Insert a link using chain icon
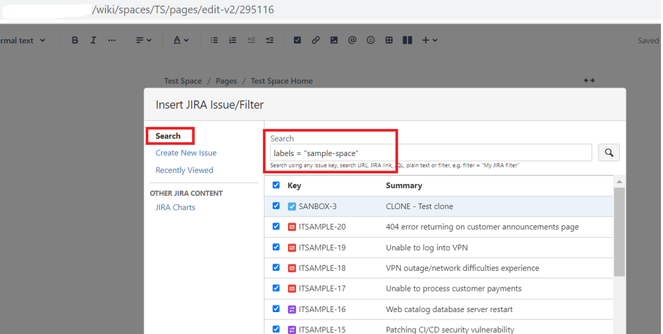 [x=315, y=41]
